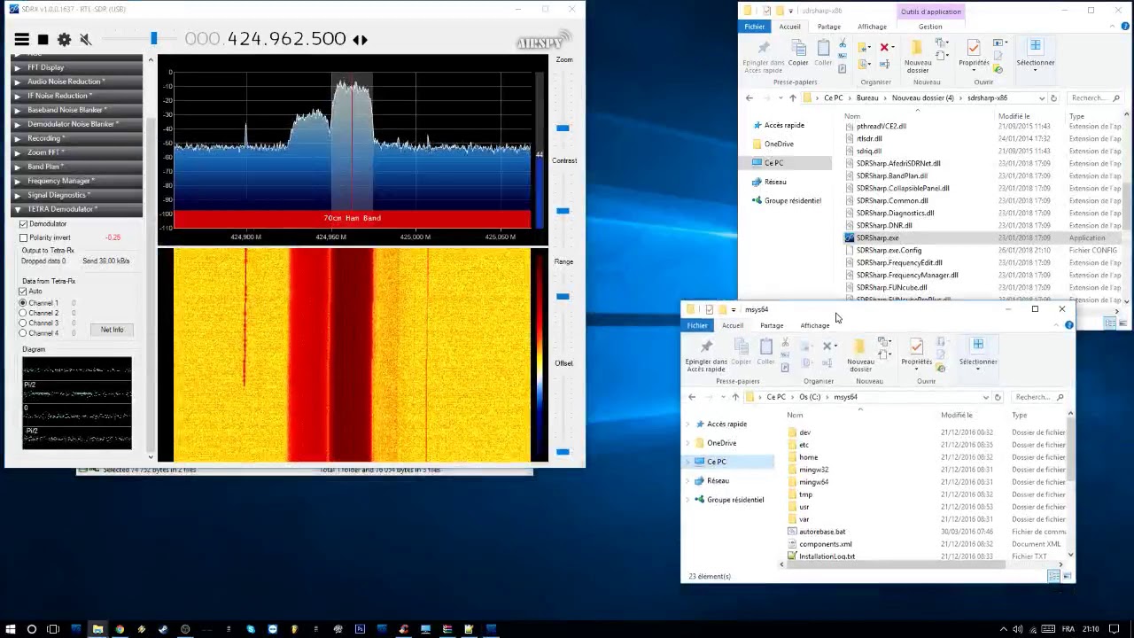Select Réseau in sdrsharp-x86 navigation pane
1134x638 pixels.
(x=775, y=182)
